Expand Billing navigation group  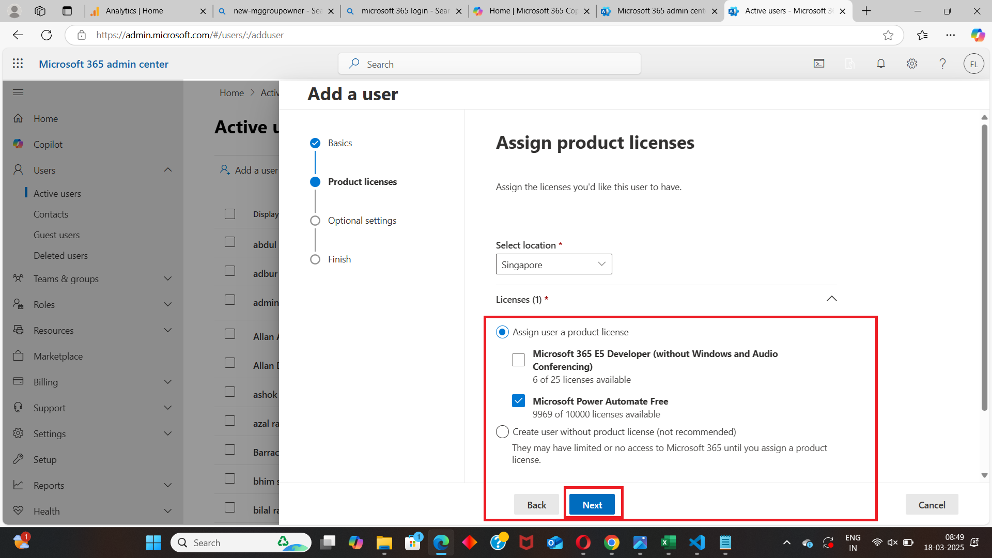pyautogui.click(x=168, y=382)
